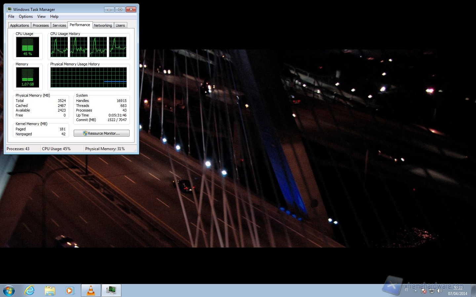Image resolution: width=476 pixels, height=297 pixels.
Task: Click the taskbar clock and date
Action: point(457,291)
